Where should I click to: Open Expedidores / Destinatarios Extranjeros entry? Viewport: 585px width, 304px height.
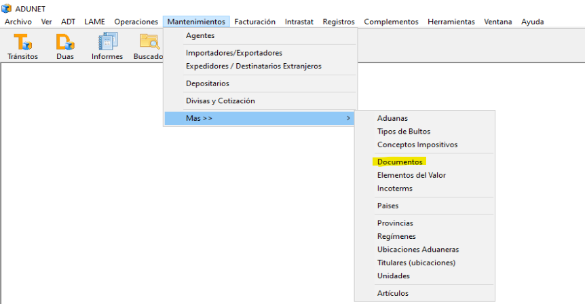click(253, 66)
